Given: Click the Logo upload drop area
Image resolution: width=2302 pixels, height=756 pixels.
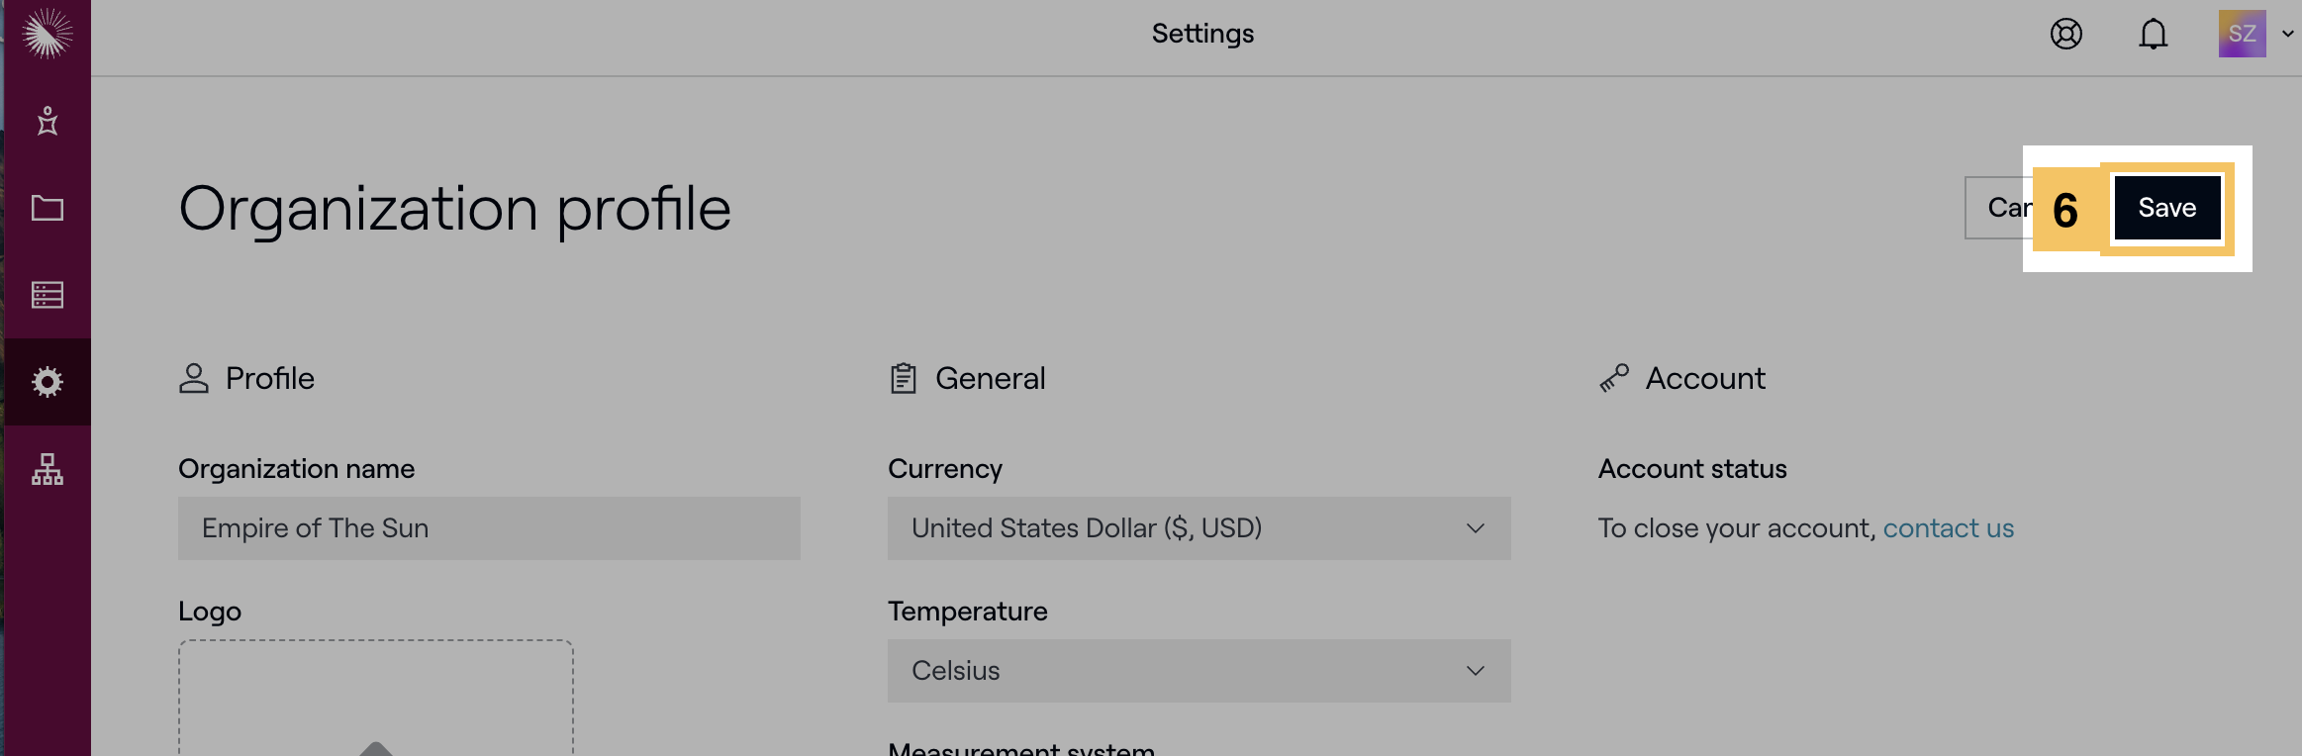Looking at the screenshot, I should tap(375, 698).
